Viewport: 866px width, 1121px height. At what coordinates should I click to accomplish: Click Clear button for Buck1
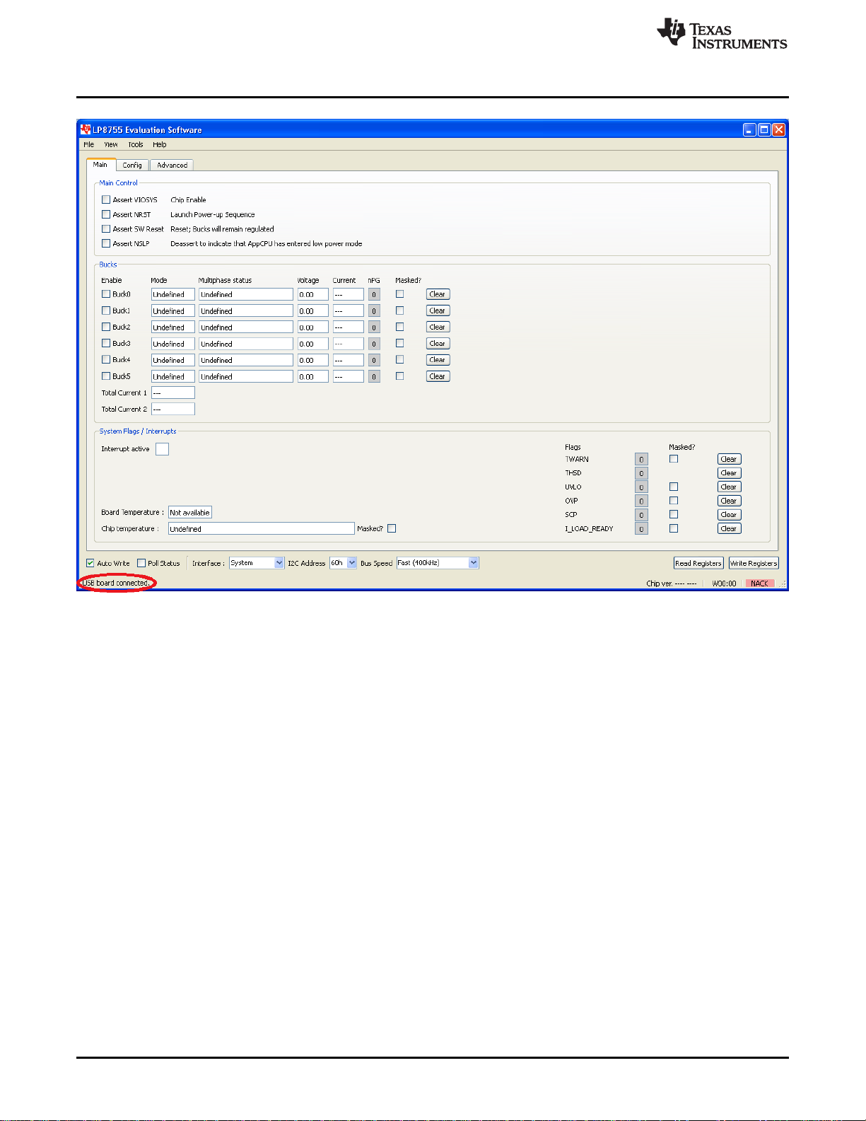[x=438, y=310]
